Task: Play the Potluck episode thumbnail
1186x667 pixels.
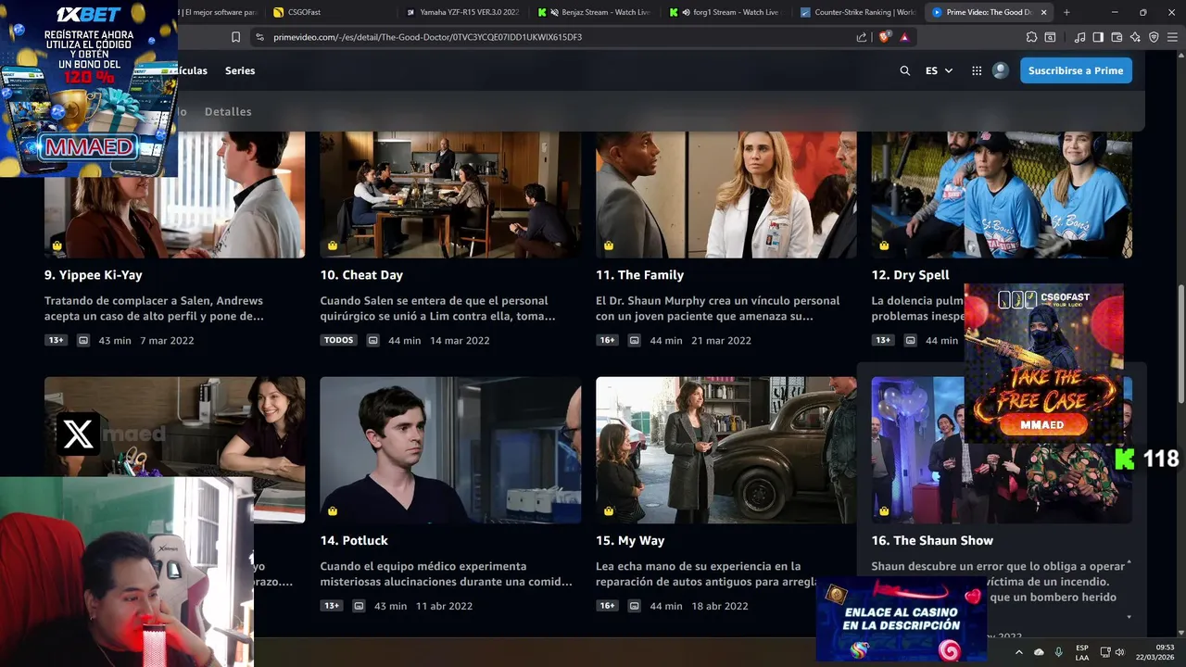Action: click(450, 449)
